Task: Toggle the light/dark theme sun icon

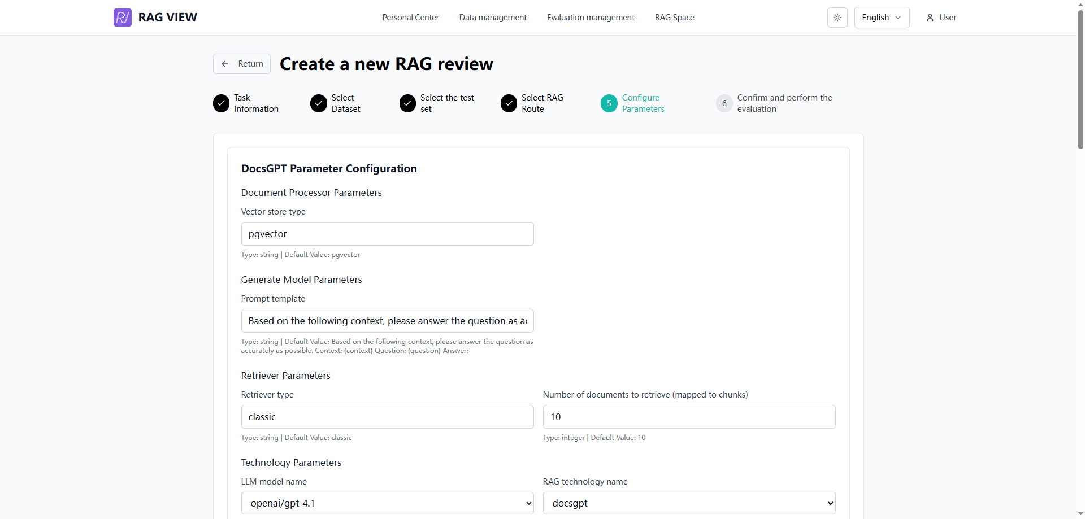Action: point(837,18)
